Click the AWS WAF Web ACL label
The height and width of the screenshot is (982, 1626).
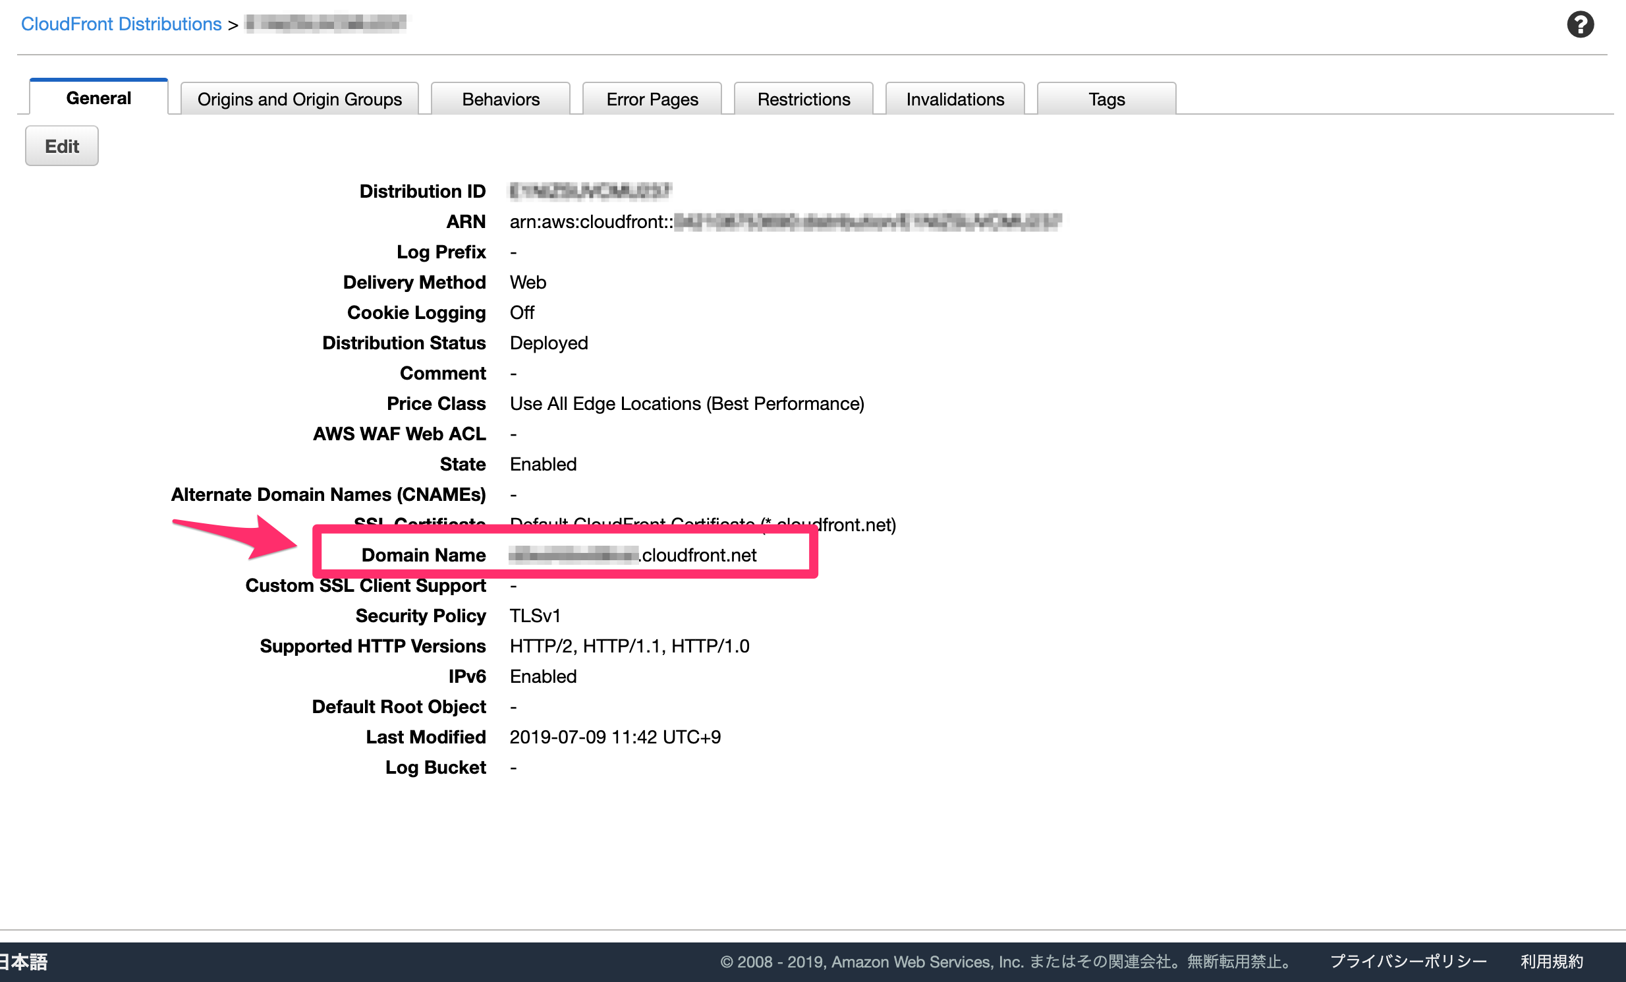(x=399, y=434)
